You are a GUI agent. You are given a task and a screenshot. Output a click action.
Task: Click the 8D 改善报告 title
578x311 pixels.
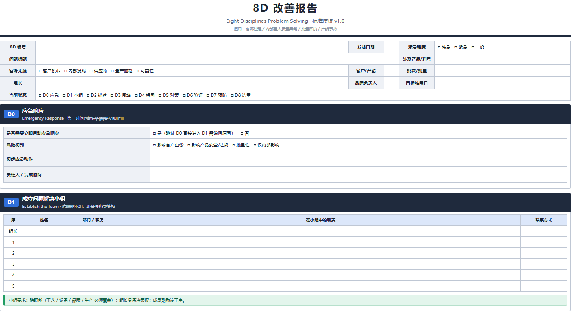285,8
